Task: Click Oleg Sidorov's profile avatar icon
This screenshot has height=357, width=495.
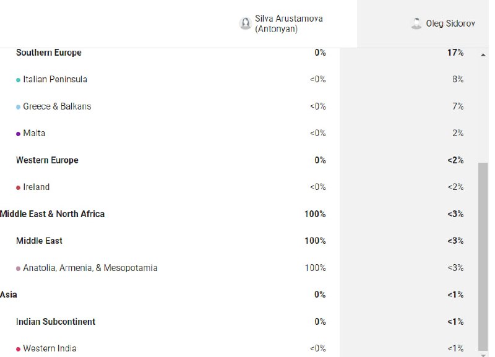Action: click(x=416, y=24)
